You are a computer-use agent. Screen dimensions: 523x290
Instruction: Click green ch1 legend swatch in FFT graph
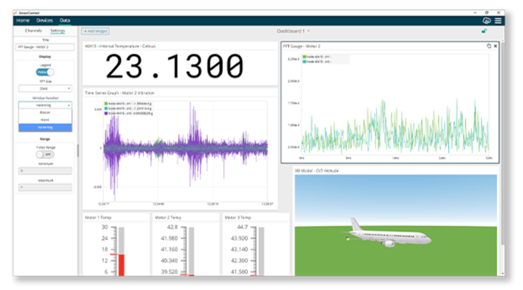click(x=304, y=57)
